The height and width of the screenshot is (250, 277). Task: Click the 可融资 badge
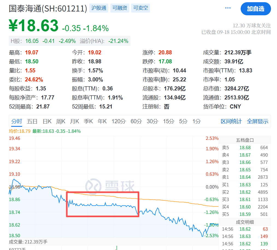[x=120, y=8]
